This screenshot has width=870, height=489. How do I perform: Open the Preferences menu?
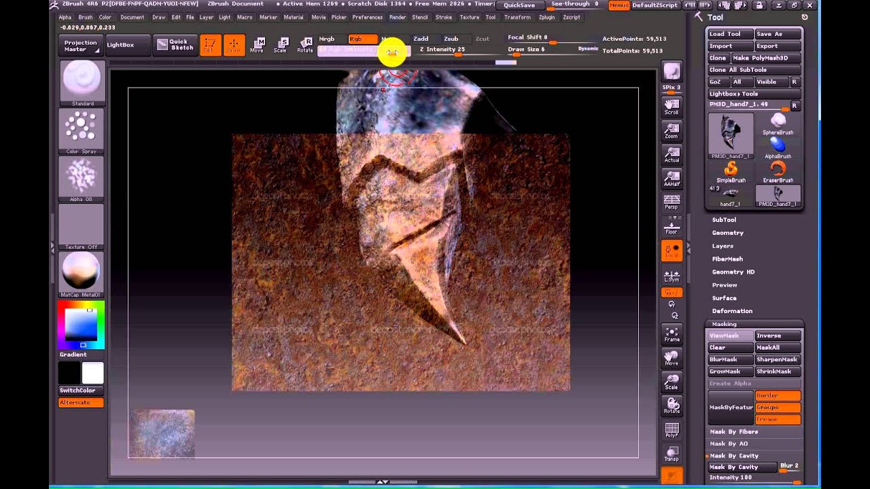pyautogui.click(x=367, y=17)
